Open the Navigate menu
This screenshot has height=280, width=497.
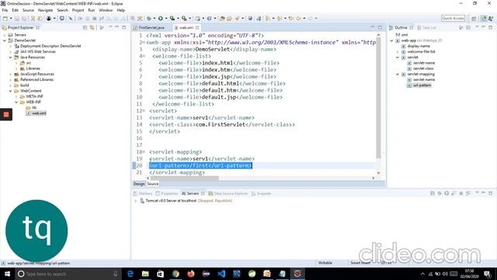[45, 10]
